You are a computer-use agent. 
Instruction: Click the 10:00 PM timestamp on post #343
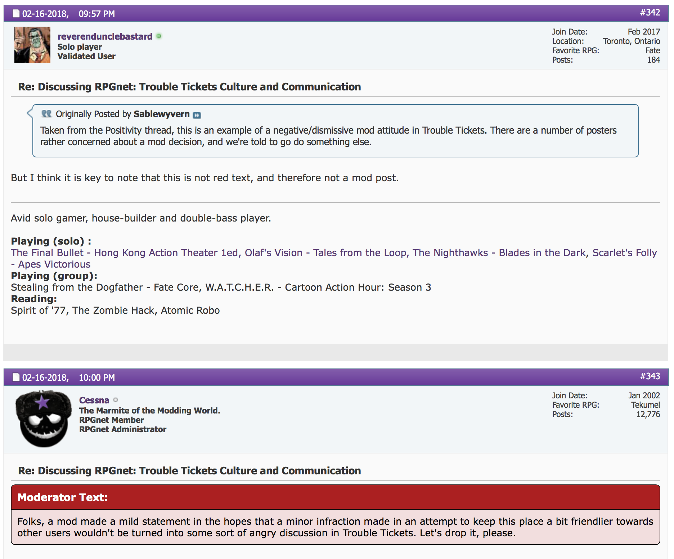pos(97,377)
